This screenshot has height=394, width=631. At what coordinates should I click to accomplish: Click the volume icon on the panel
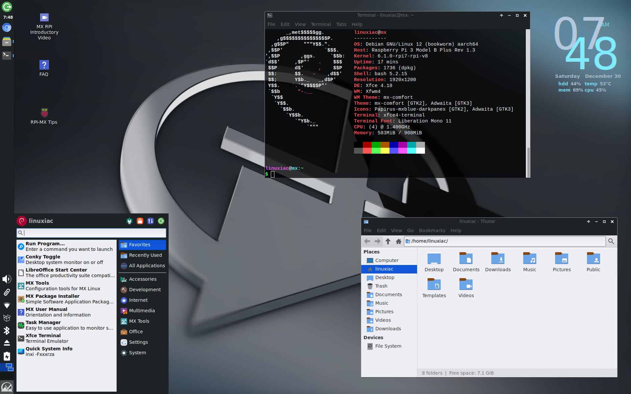click(6, 279)
